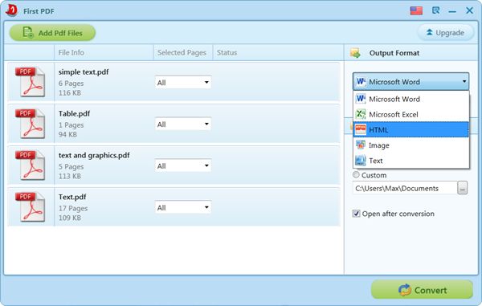Viewport: 482px width, 306px height.
Task: Click the PDF icon for simple text.pdf
Action: pos(30,82)
